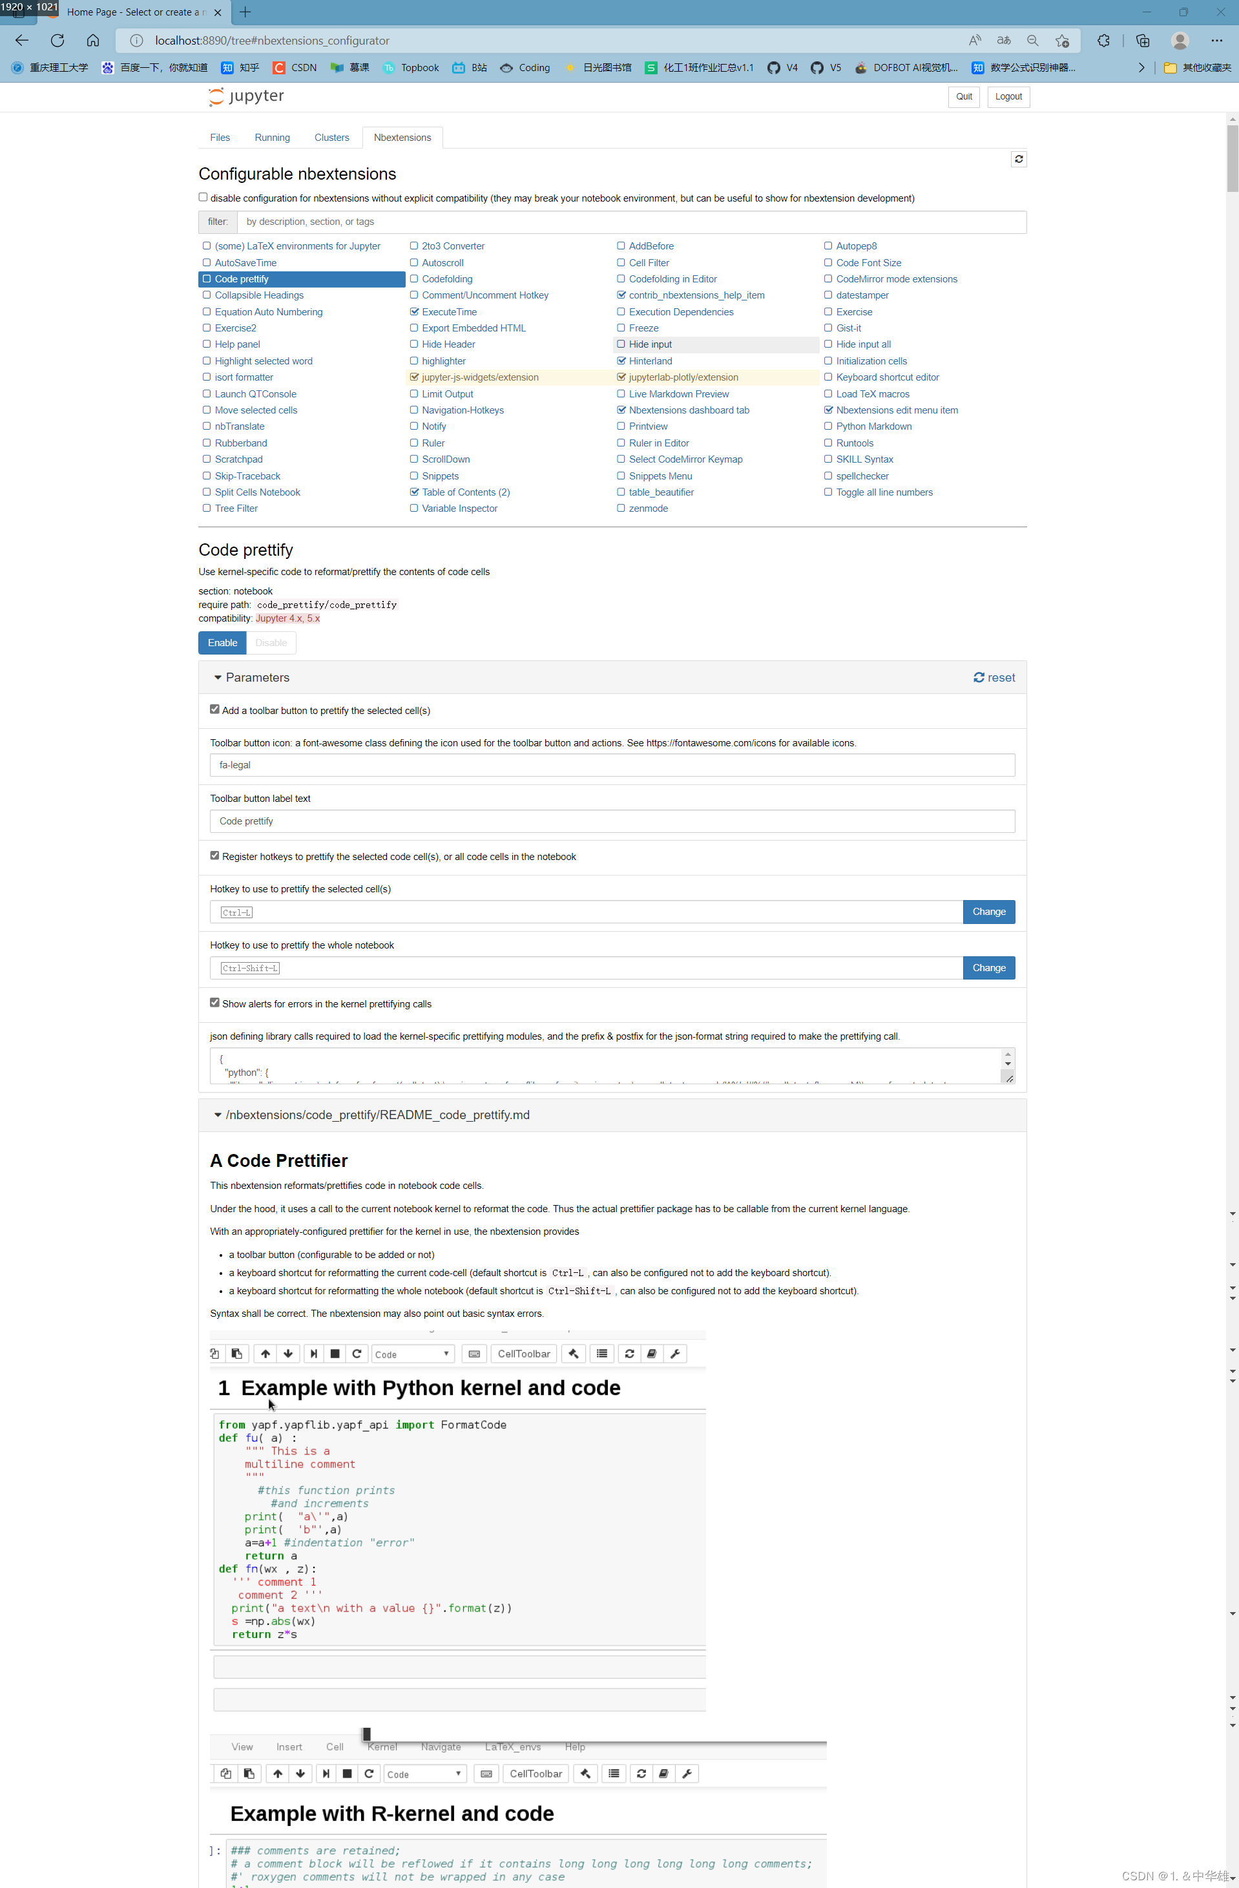Open browser settings and more menu
Image resolution: width=1239 pixels, height=1888 pixels.
[1217, 41]
